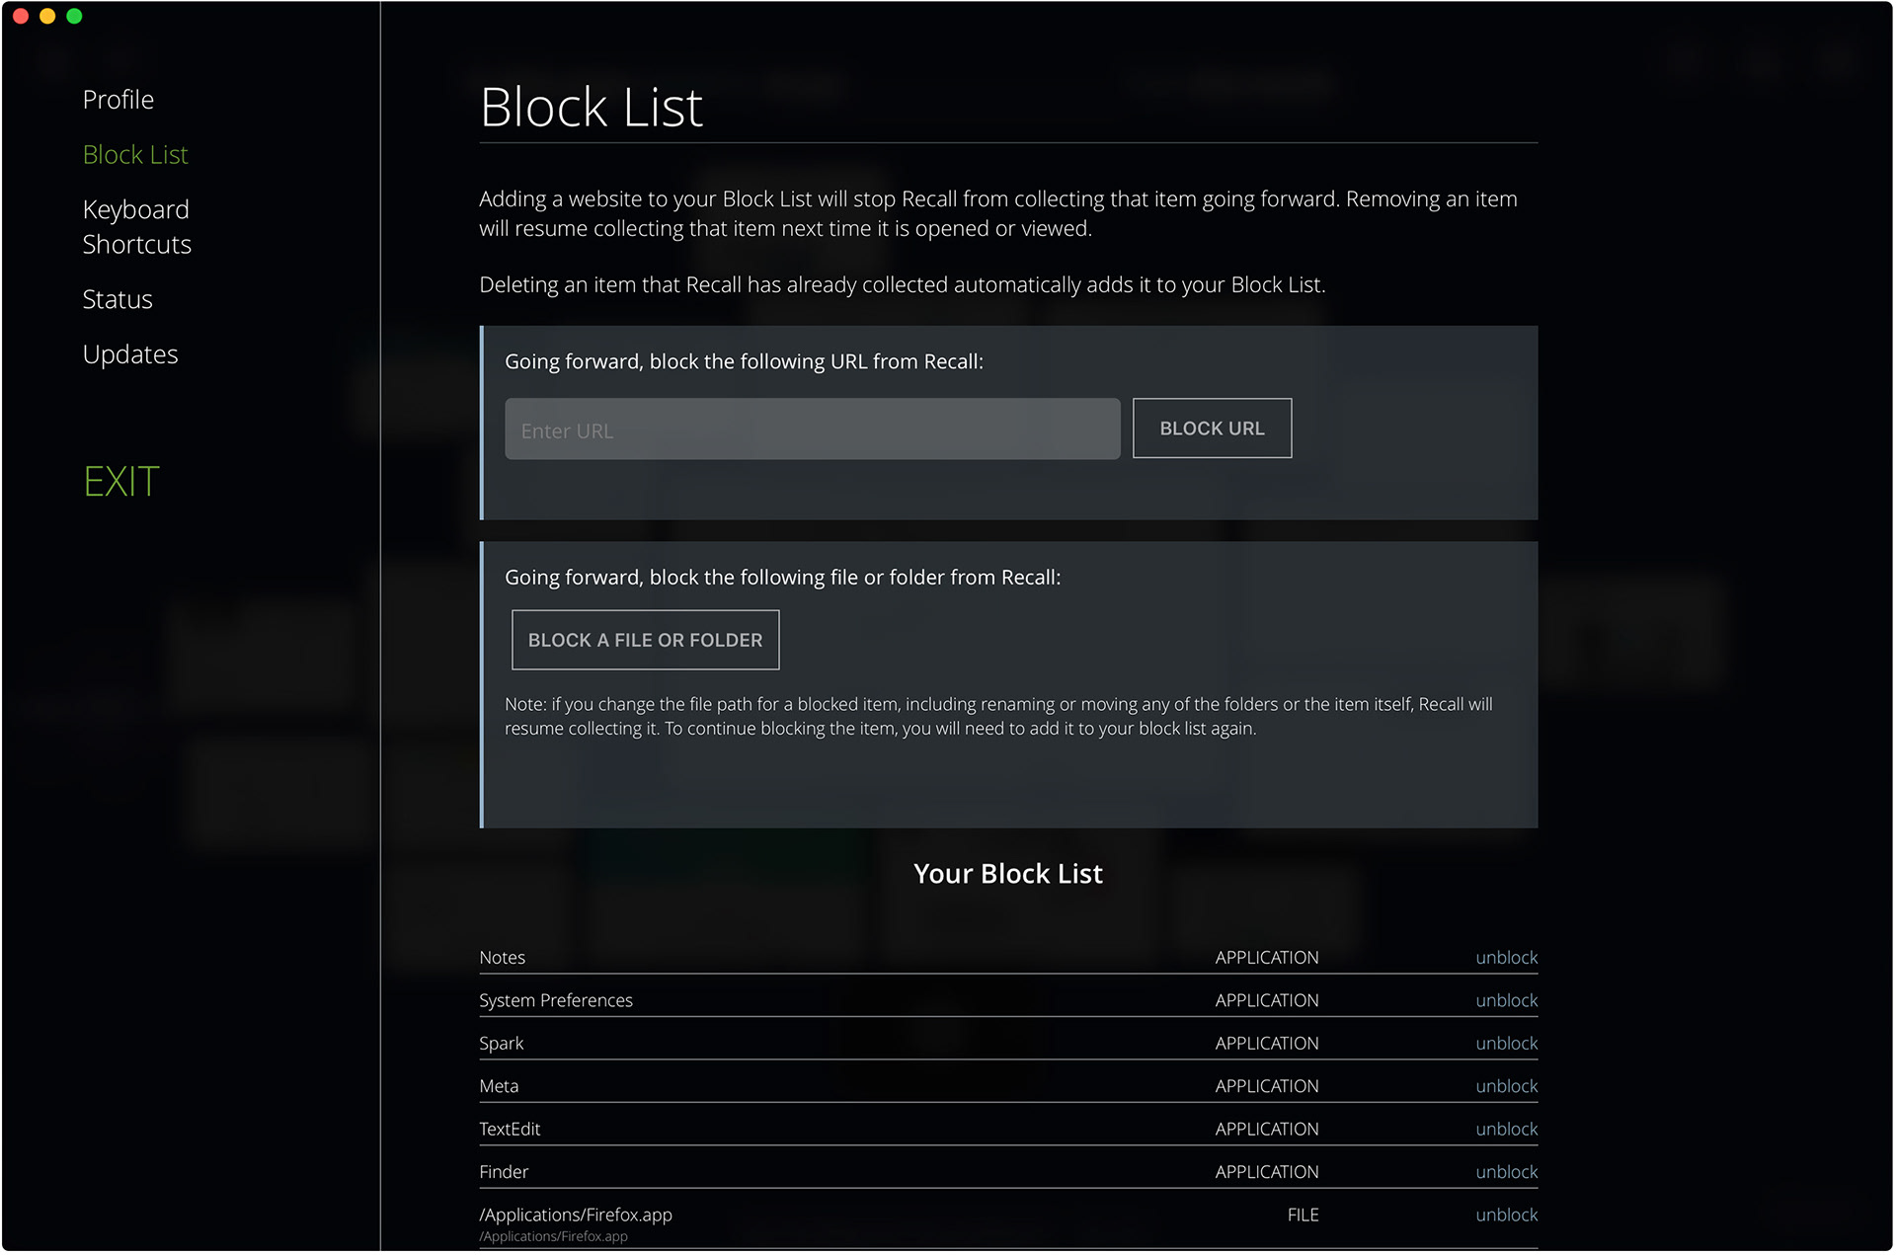
Task: Click the BLOCK URL button
Action: click(1212, 429)
